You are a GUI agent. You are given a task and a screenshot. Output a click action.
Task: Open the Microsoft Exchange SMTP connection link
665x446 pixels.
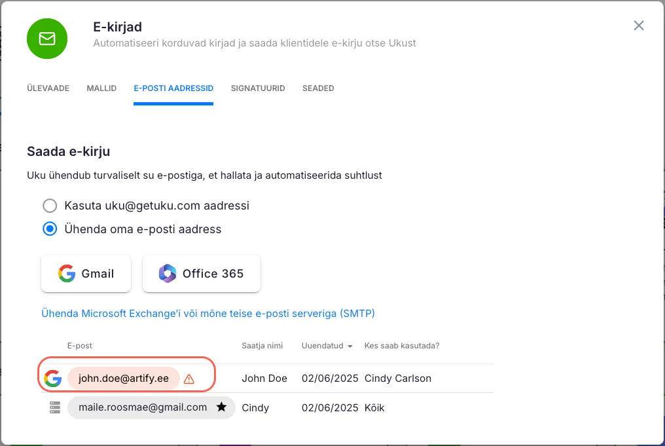point(207,313)
